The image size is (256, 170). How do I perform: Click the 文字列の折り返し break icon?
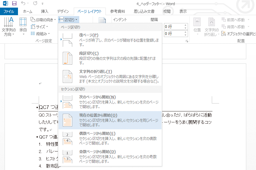coord(67,76)
